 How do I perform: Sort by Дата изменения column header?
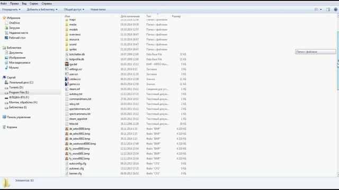click(130, 16)
